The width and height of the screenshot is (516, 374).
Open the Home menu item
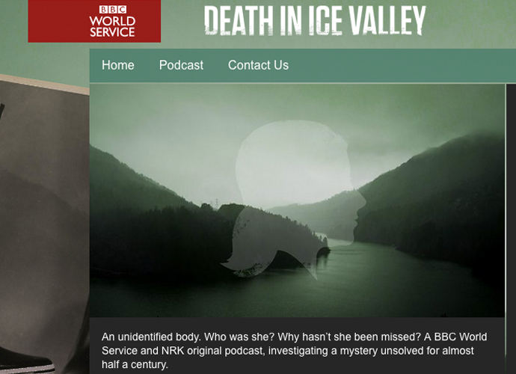tap(118, 65)
